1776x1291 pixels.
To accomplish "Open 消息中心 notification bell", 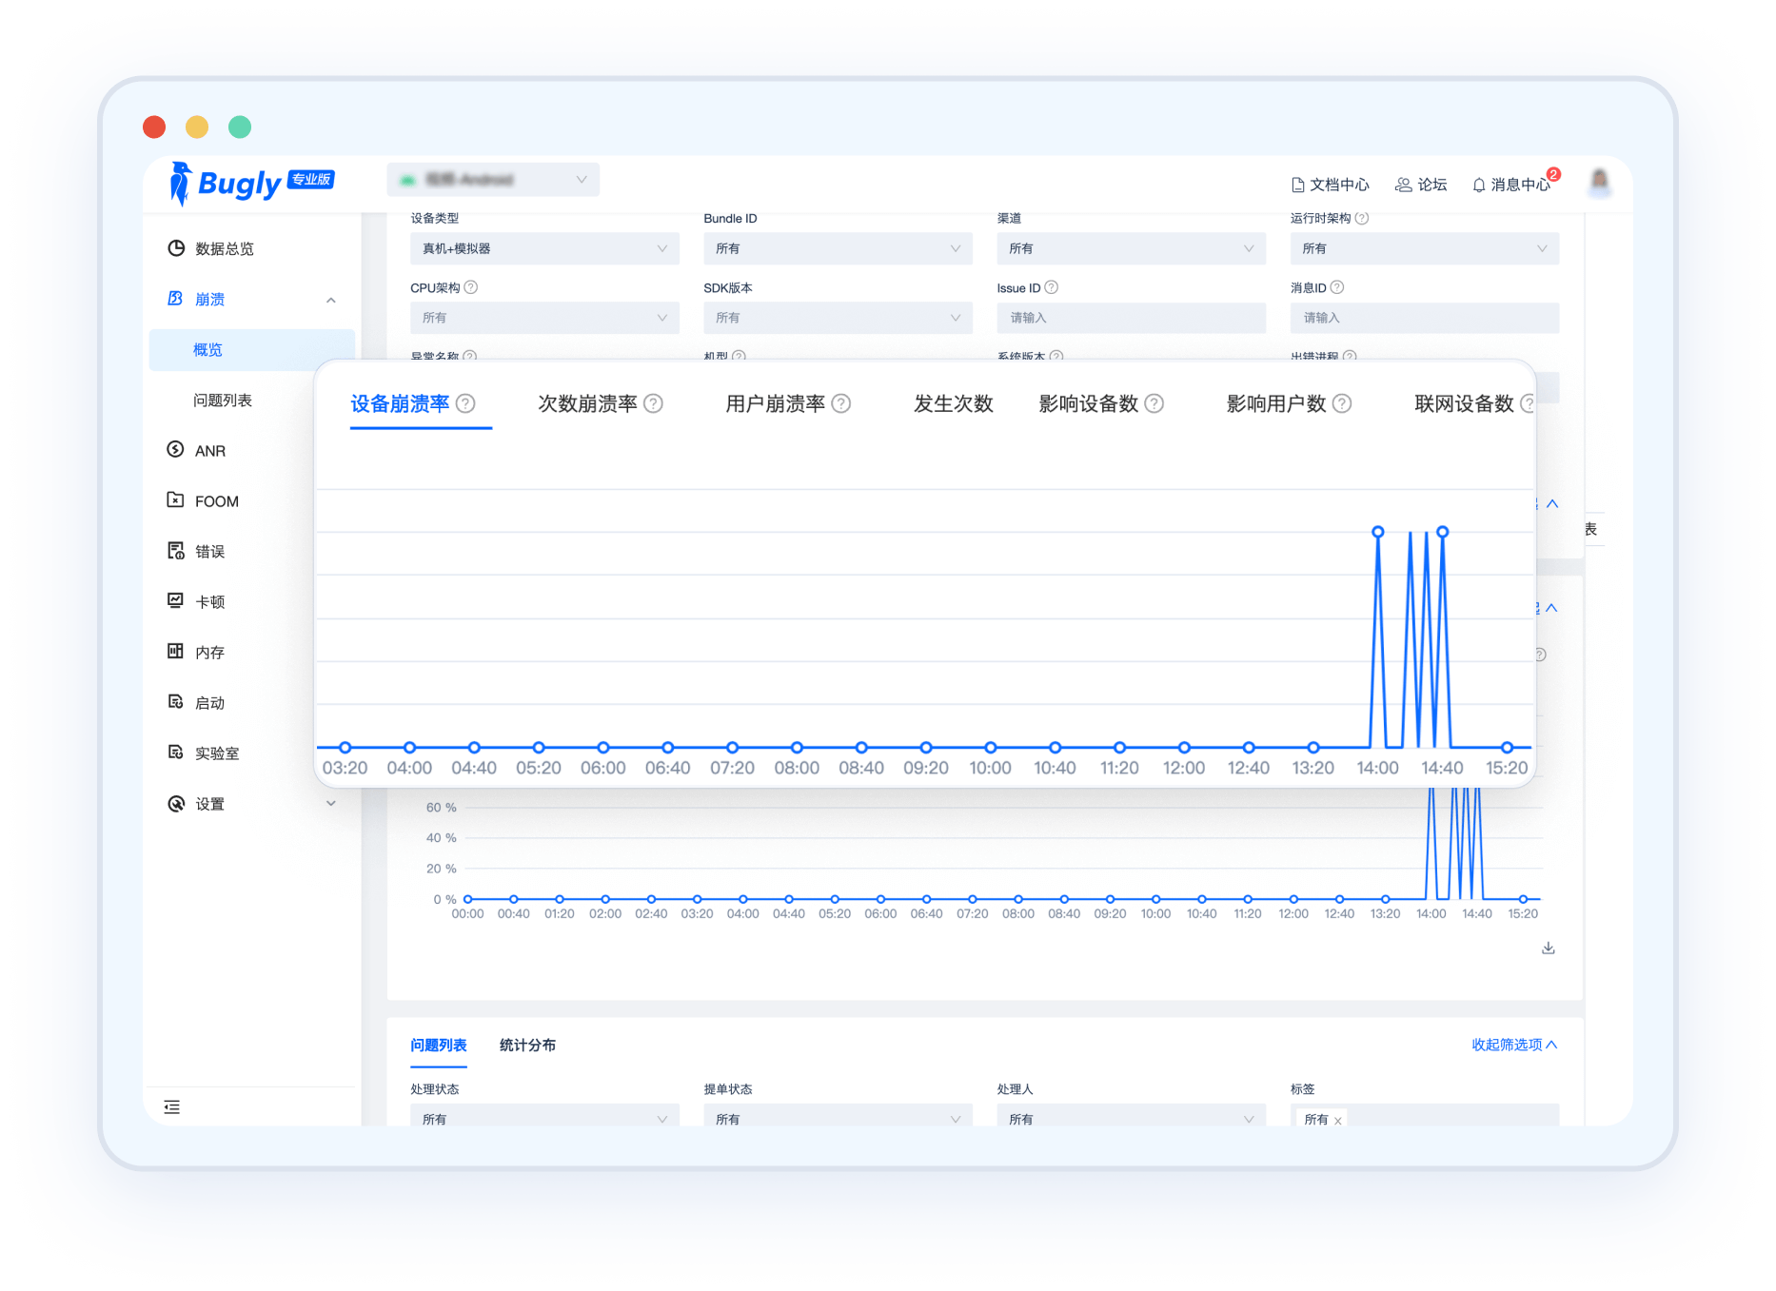I will (x=1479, y=185).
